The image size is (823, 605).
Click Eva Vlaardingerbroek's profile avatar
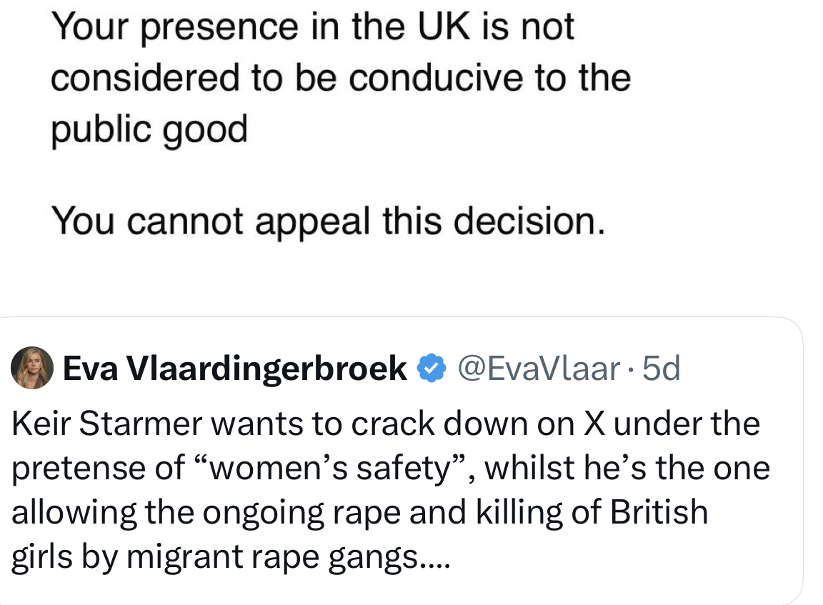click(x=32, y=368)
